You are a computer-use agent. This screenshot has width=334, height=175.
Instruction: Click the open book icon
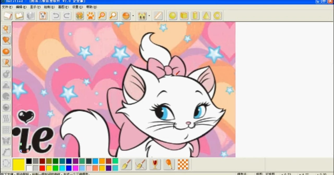coord(19,16)
